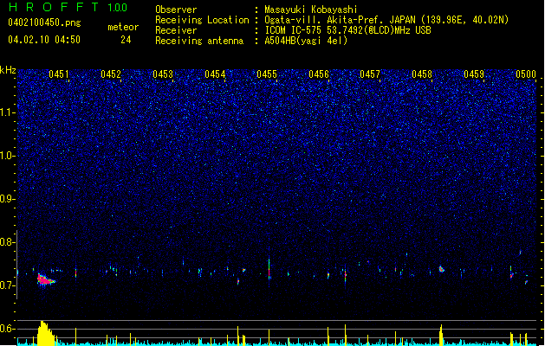The height and width of the screenshot is (346, 545).
Task: Click the 'Observer' field label
Action: click(176, 10)
